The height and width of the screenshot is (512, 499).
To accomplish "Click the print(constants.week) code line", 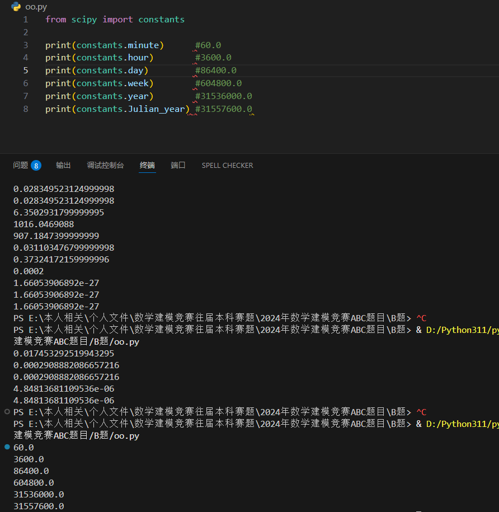I will (99, 83).
